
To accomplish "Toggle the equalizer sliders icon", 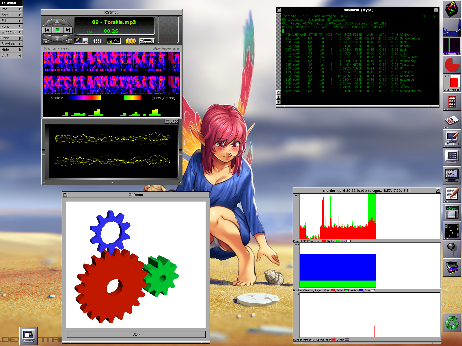I will point(97,41).
